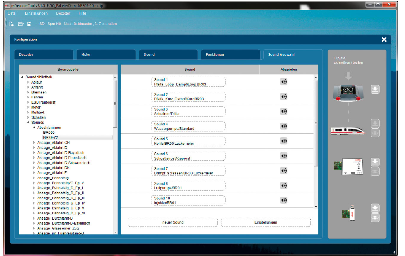Viewport: 405px width, 256px height.
Task: Click download icon next to the central station
Action: coord(375,89)
